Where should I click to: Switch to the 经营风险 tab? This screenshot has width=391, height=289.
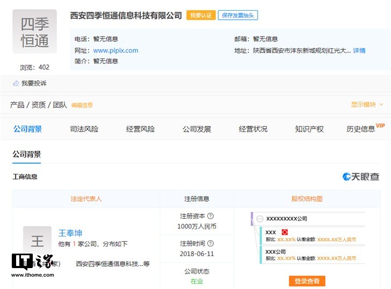point(140,129)
